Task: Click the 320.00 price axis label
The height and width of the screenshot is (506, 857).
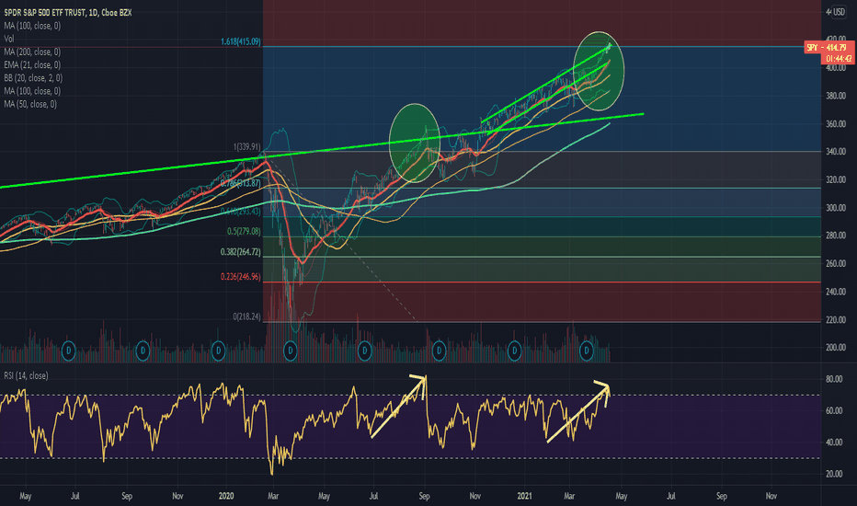Action: (x=836, y=179)
